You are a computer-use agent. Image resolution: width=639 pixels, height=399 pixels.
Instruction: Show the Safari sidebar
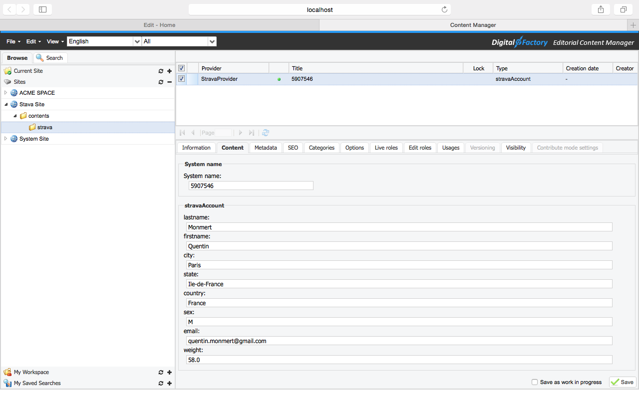(x=42, y=9)
